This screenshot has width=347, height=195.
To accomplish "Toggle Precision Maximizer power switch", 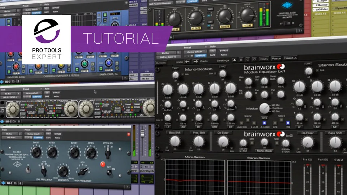I will click(x=287, y=23).
